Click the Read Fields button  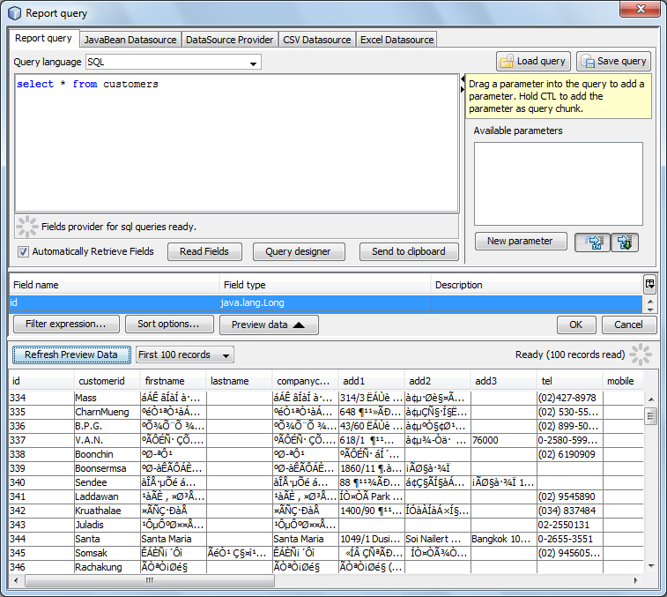204,251
